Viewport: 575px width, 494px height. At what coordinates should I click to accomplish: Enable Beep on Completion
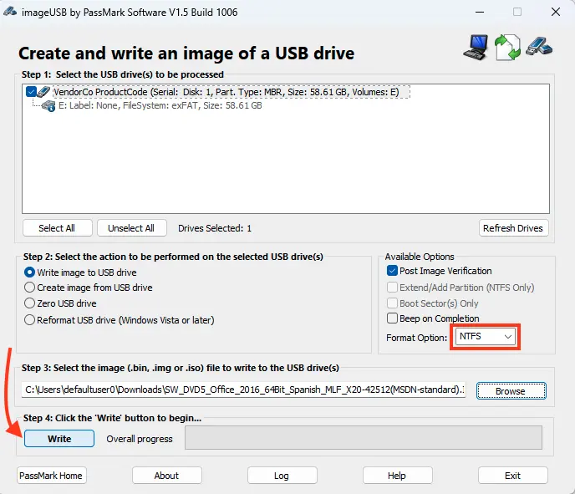[392, 318]
